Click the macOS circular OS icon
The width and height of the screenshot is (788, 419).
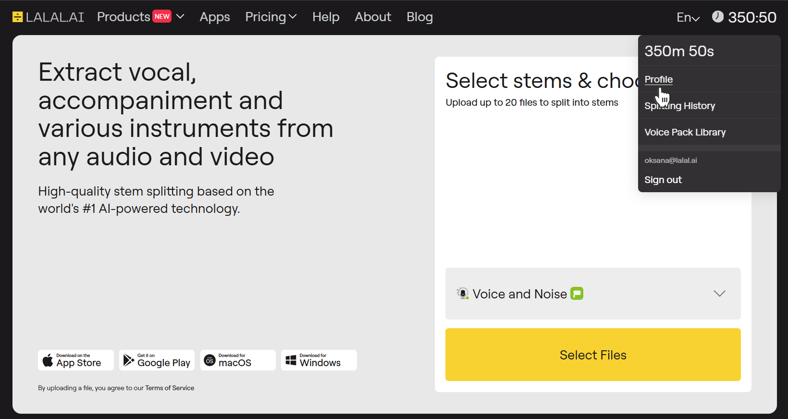click(209, 360)
